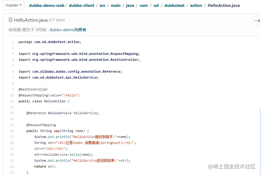The width and height of the screenshot is (261, 175).
Task: Select line number 3
Action: 13,54
